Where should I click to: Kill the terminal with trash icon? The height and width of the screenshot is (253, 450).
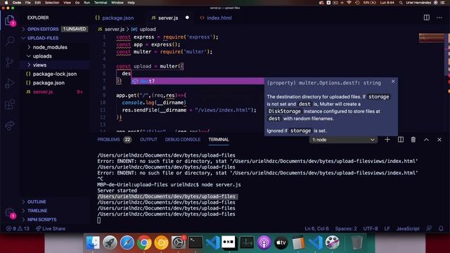pos(413,140)
